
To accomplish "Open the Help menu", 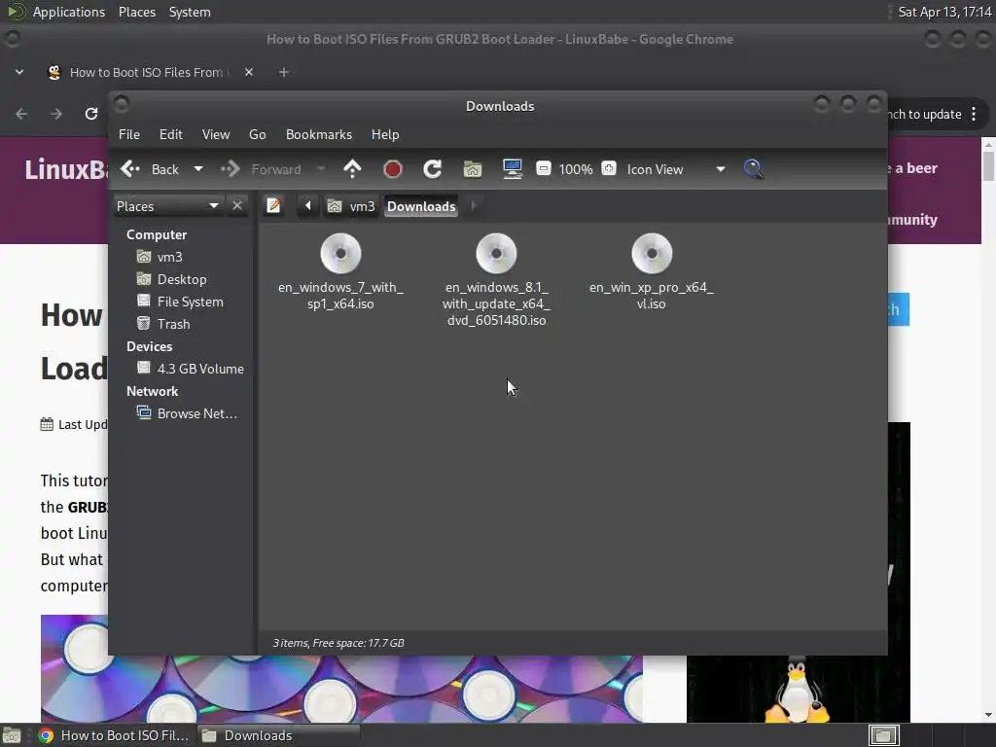I will [x=385, y=134].
